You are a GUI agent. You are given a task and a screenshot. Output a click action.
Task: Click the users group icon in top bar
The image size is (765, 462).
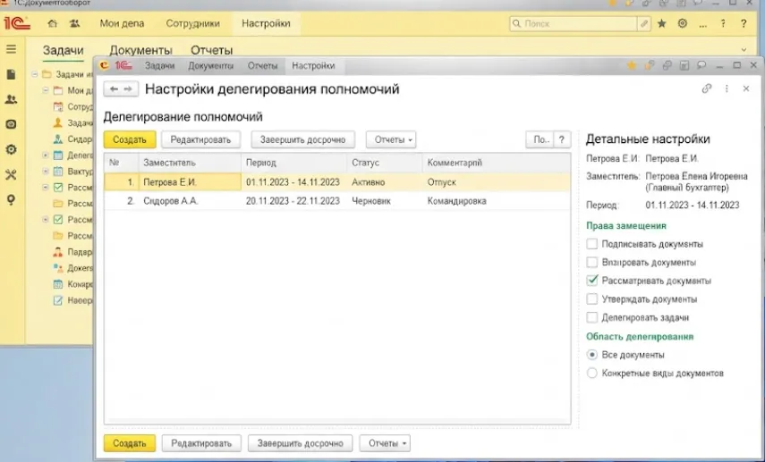tap(74, 23)
